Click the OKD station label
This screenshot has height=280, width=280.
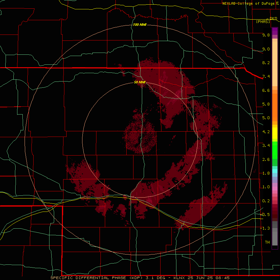point(273,18)
